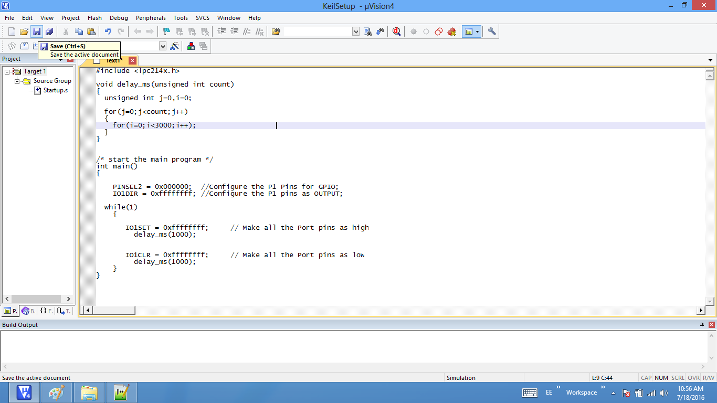Expand the target selection dropdown arrow
Image resolution: width=717 pixels, height=403 pixels.
pyautogui.click(x=163, y=46)
